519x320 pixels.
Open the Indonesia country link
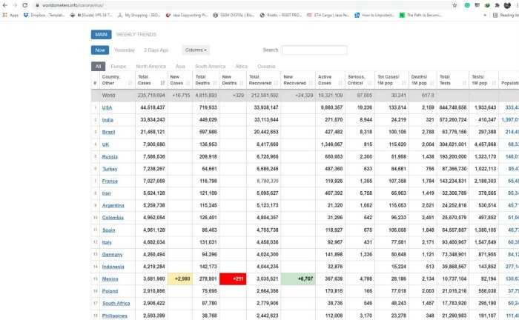(x=113, y=267)
